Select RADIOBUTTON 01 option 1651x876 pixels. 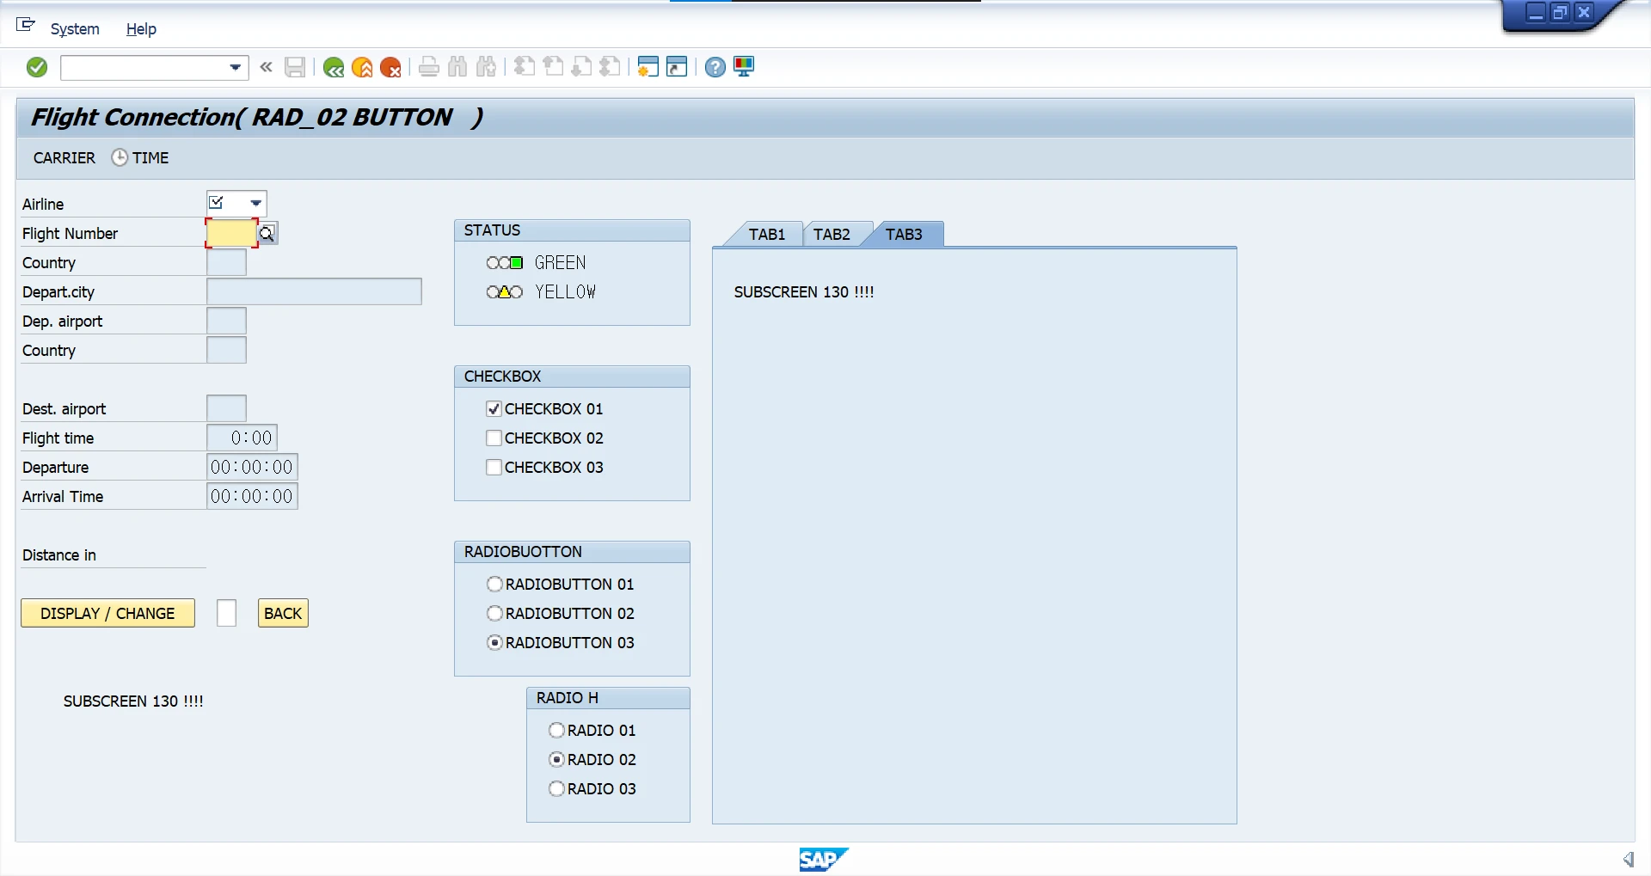(x=495, y=585)
